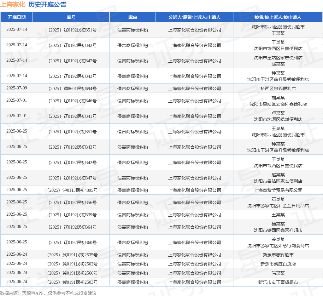Select the 案号 column header

[x=71, y=17]
